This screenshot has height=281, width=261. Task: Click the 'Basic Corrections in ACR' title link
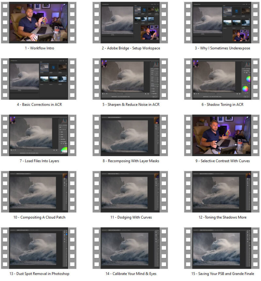(39, 104)
